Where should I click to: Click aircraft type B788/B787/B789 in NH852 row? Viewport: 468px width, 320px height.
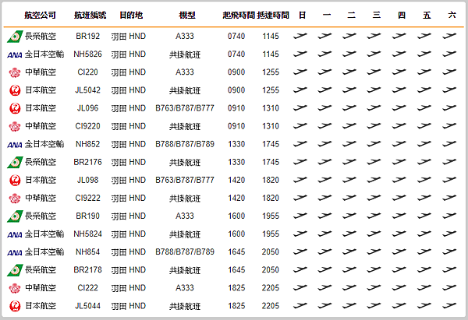click(185, 144)
